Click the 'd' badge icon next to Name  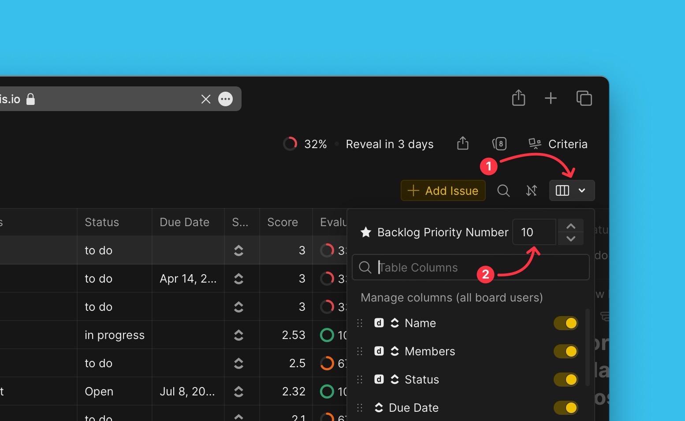(379, 323)
